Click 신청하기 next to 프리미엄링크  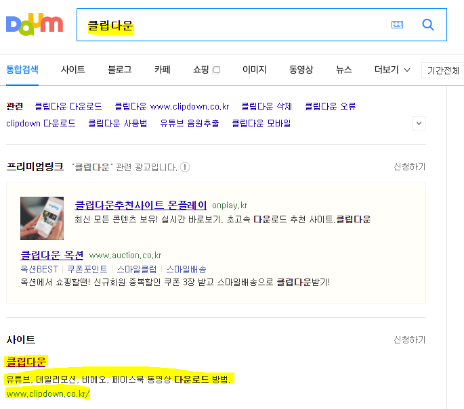[410, 167]
